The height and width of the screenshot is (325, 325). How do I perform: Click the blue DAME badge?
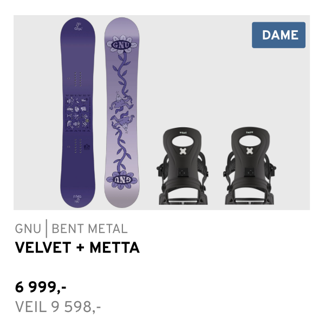tap(278, 35)
